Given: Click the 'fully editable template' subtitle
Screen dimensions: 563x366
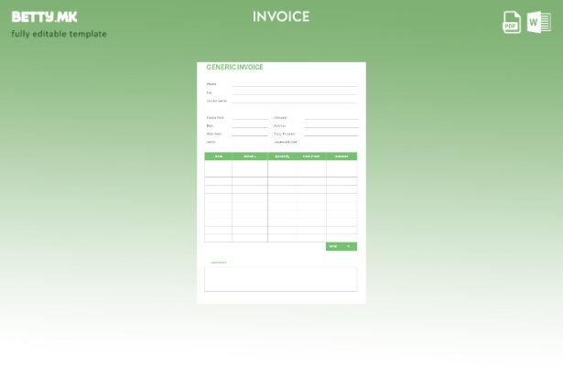Looking at the screenshot, I should pyautogui.click(x=59, y=34).
